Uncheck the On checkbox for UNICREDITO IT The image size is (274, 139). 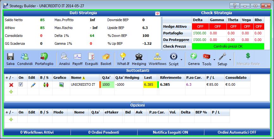point(21,84)
